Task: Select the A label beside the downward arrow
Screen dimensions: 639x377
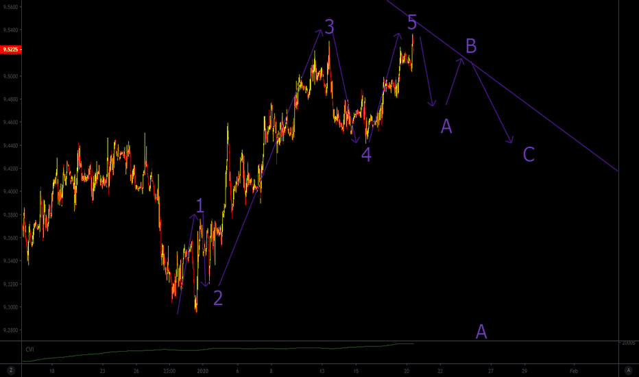Action: pyautogui.click(x=446, y=126)
